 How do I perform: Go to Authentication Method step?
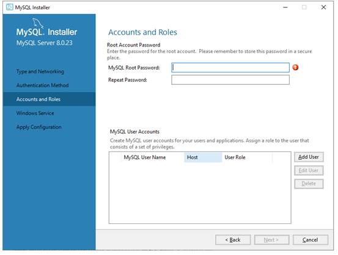coord(42,85)
